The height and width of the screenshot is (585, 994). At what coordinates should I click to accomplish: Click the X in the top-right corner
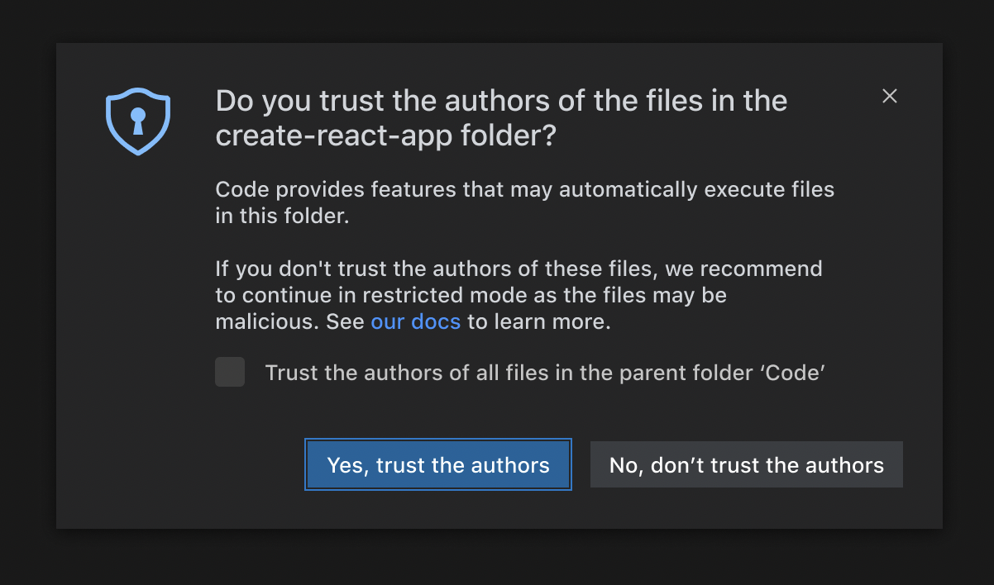click(890, 96)
